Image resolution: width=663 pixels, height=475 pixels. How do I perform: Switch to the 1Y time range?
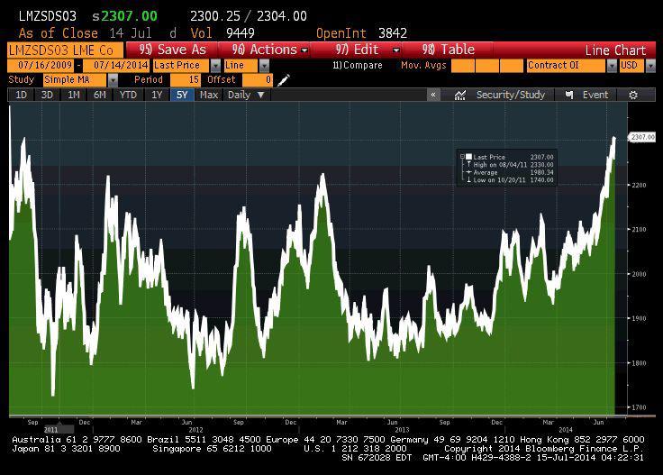click(x=157, y=95)
